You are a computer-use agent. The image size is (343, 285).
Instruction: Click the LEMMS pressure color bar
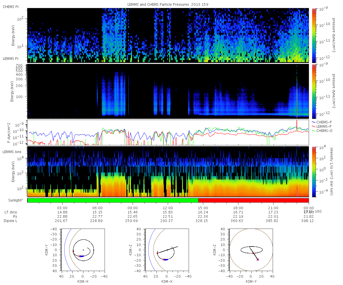(313, 91)
